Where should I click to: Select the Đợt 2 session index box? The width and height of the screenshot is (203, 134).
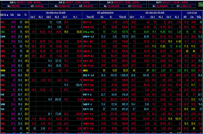click(74, 4)
